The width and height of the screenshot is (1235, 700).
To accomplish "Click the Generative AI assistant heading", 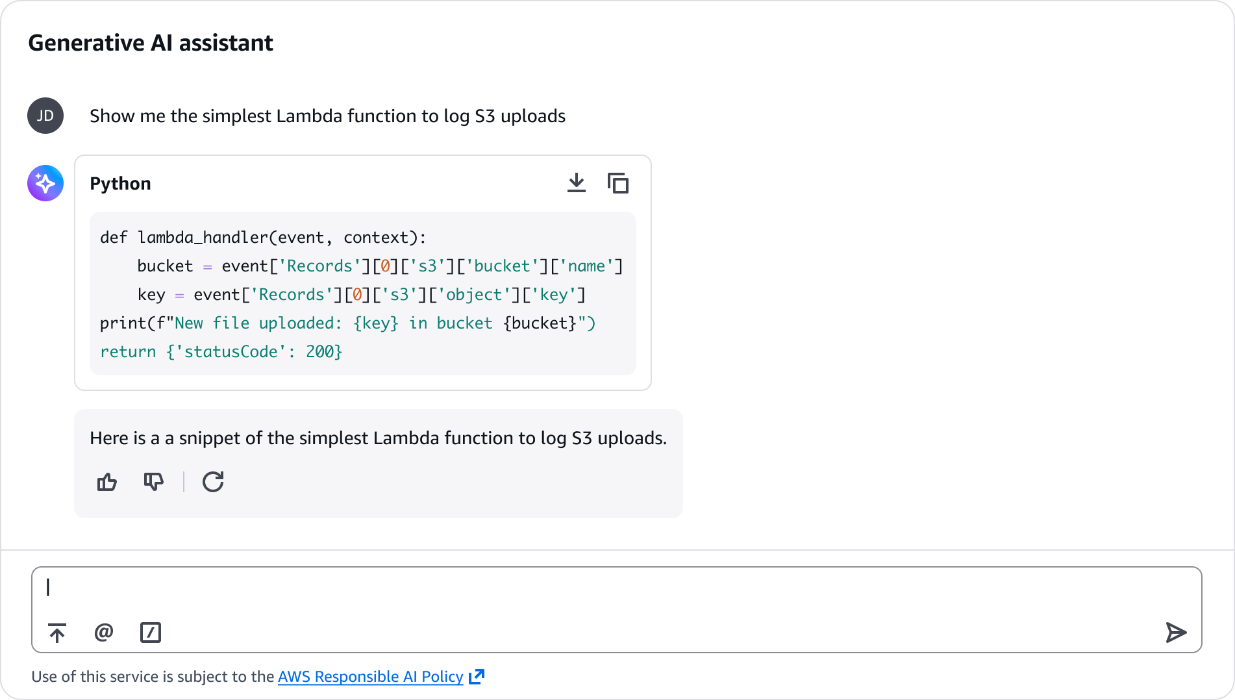I will 151,43.
